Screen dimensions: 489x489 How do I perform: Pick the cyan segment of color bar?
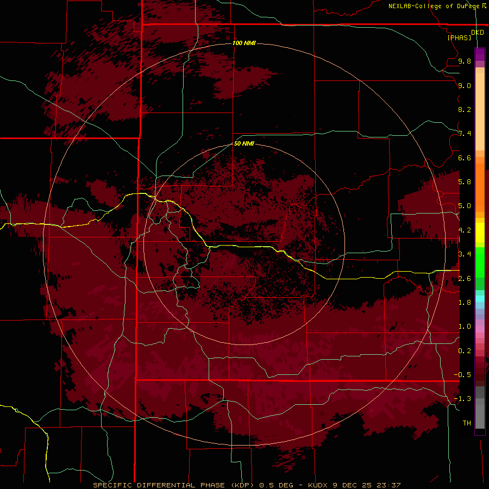click(x=480, y=299)
